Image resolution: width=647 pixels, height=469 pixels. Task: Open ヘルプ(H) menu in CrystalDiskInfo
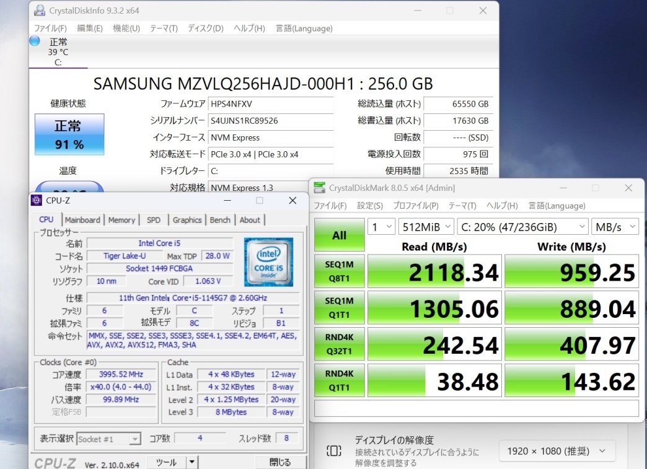[x=249, y=28]
